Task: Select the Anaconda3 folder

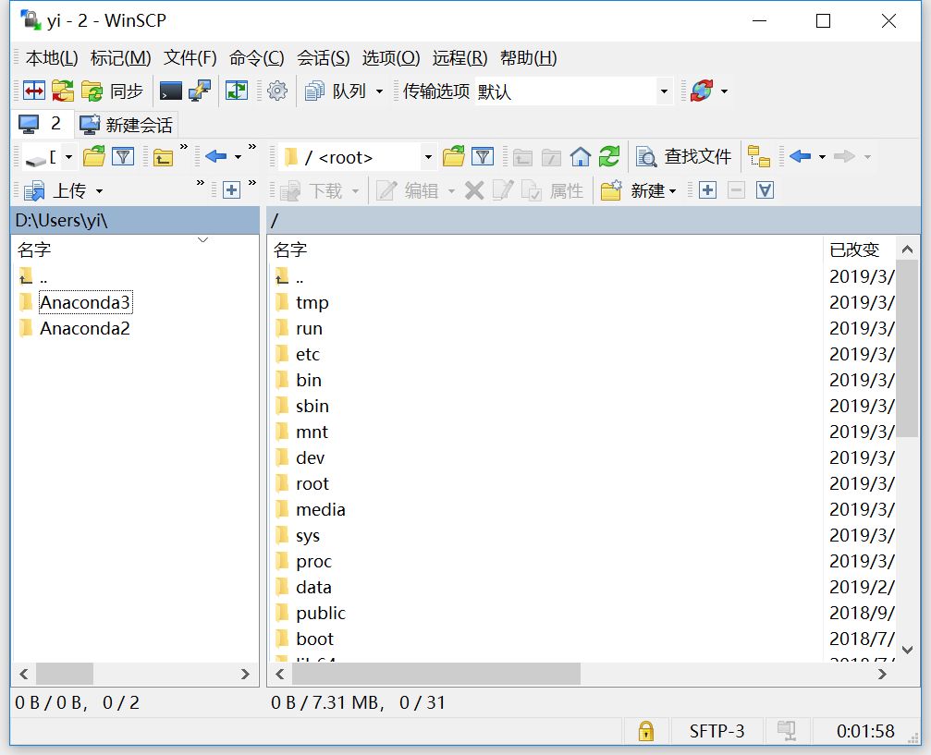Action: tap(85, 302)
